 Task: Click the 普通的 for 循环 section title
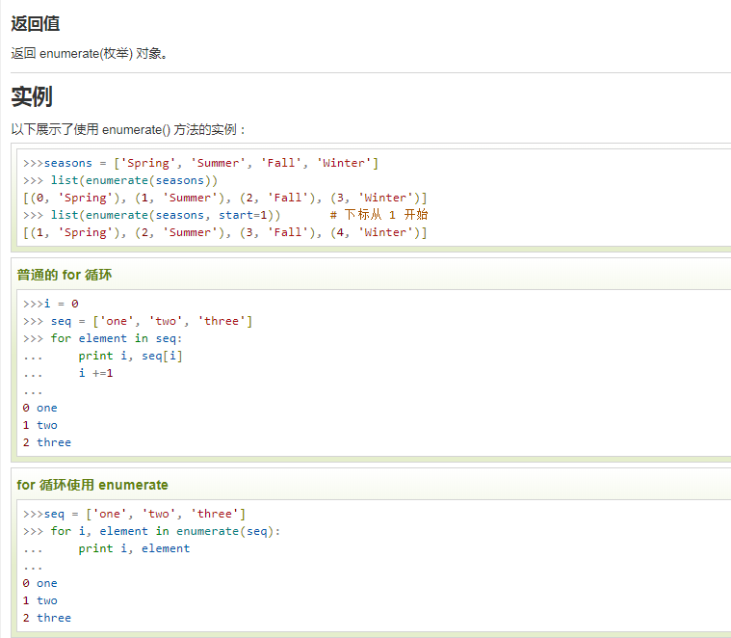[65, 275]
